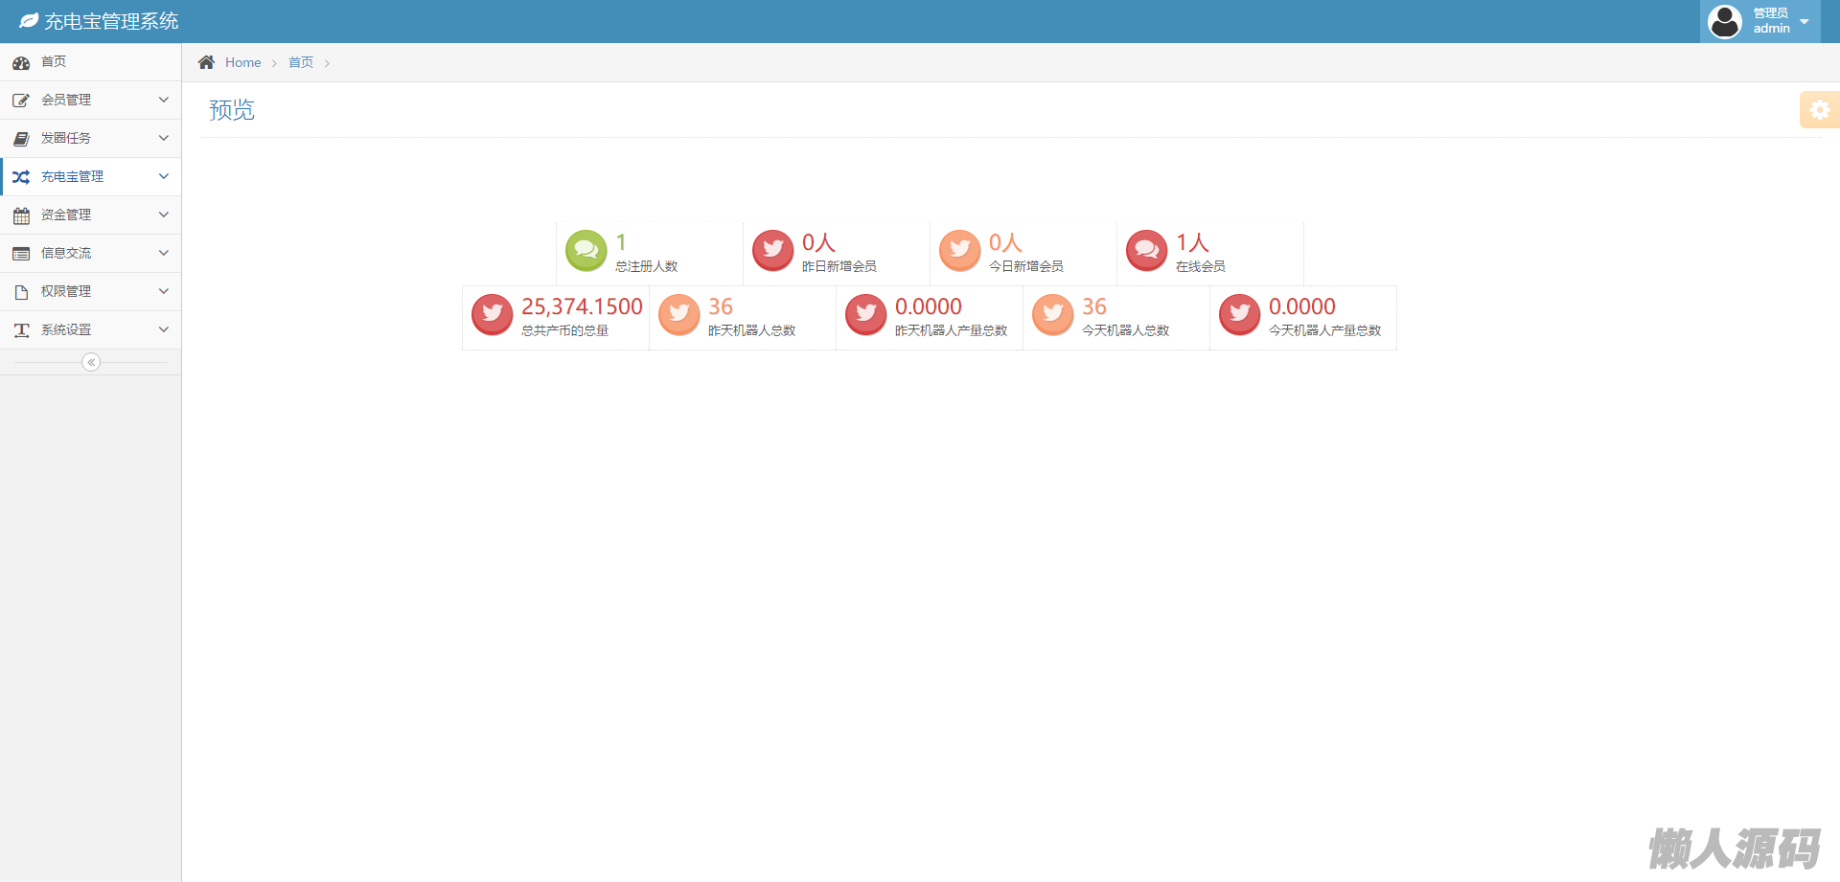Click the red bird icon for 今天机器人产量总数
The image size is (1840, 882).
[x=1240, y=315]
